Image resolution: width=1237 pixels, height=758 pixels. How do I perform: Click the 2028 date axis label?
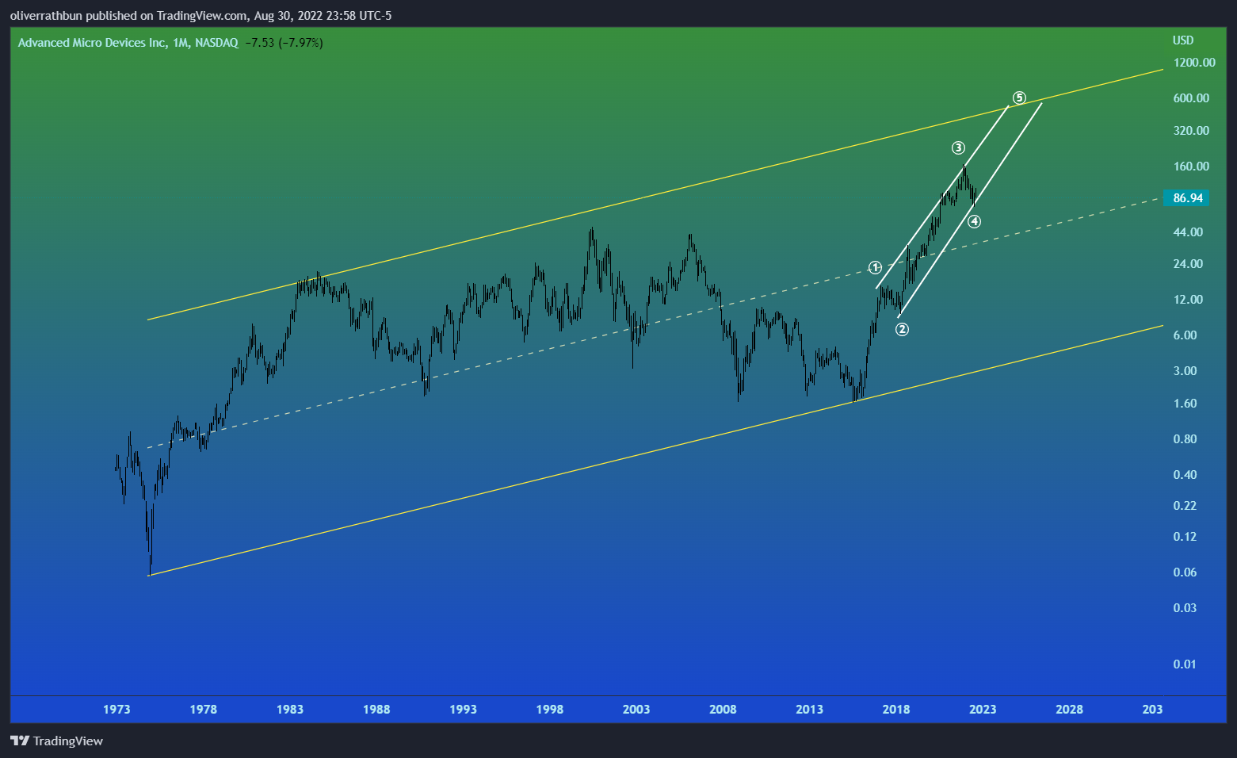click(1069, 710)
